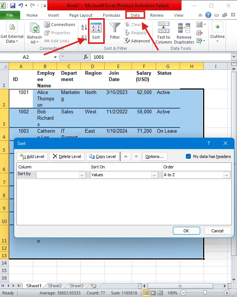Open workbook Connections
This screenshot has height=297, width=237.
[60, 25]
